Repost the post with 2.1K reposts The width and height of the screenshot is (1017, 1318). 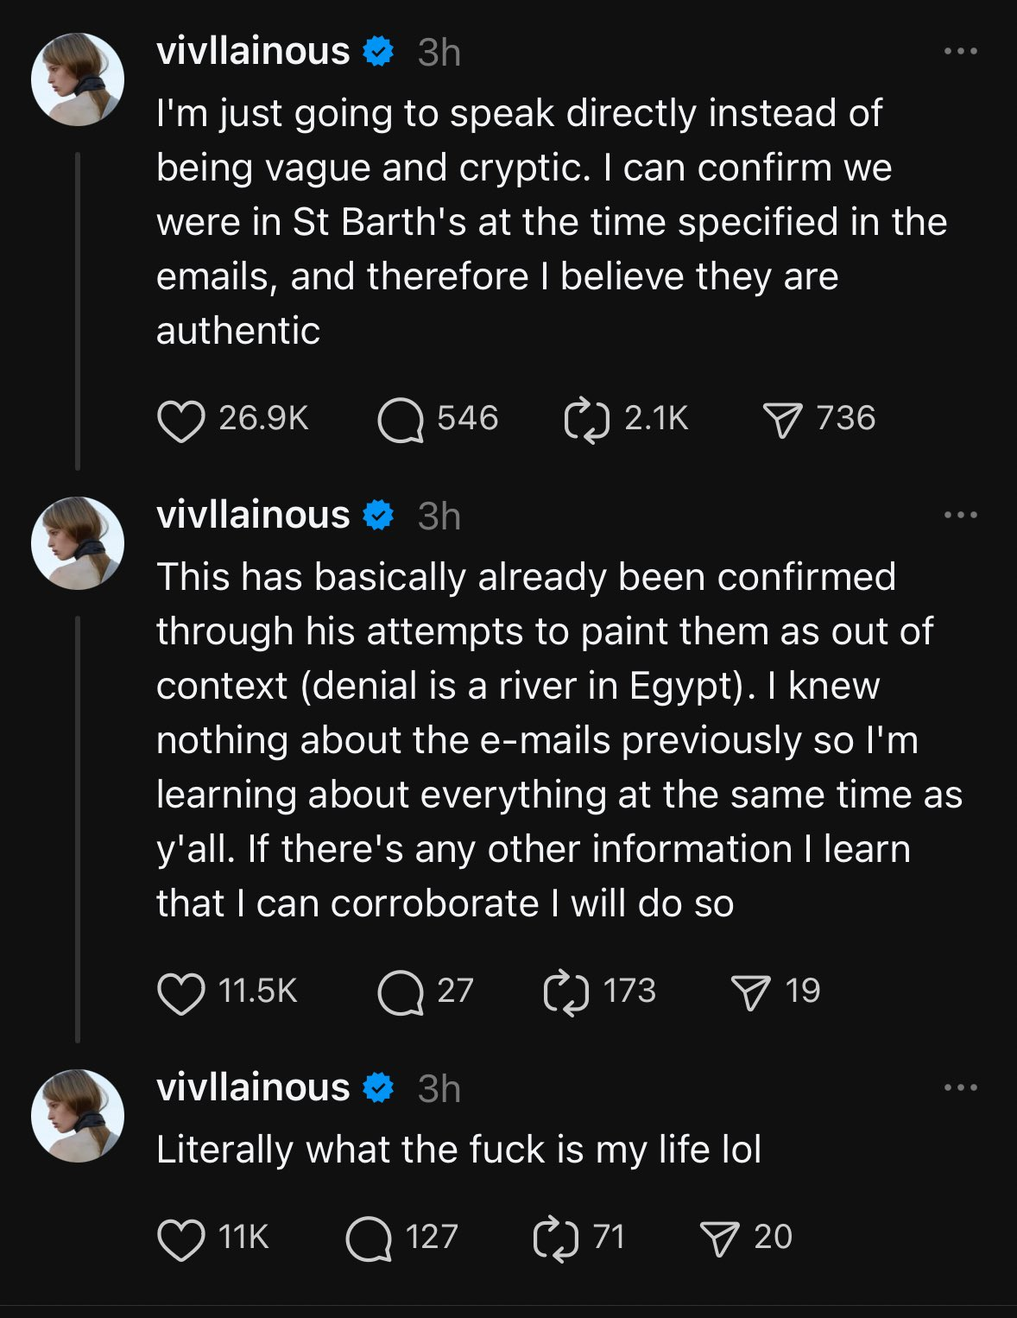point(587,421)
